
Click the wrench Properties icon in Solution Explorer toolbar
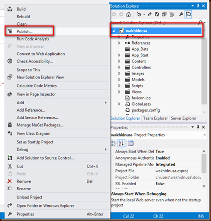click(x=181, y=15)
